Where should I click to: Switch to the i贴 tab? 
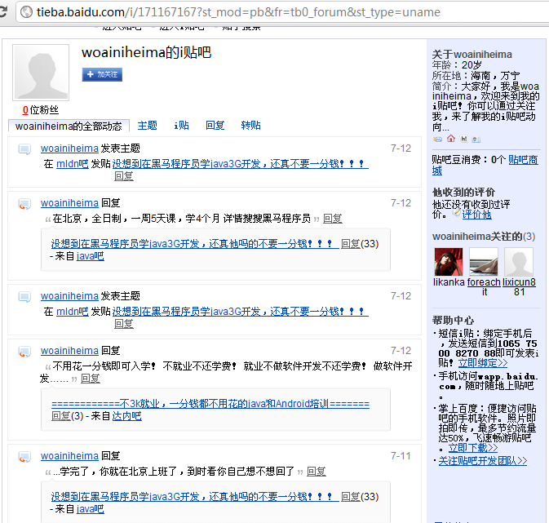181,126
